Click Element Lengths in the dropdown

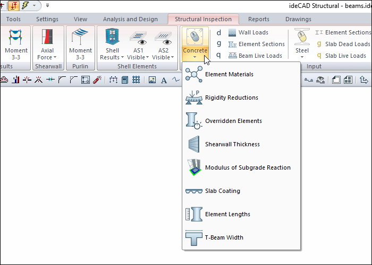pyautogui.click(x=227, y=214)
